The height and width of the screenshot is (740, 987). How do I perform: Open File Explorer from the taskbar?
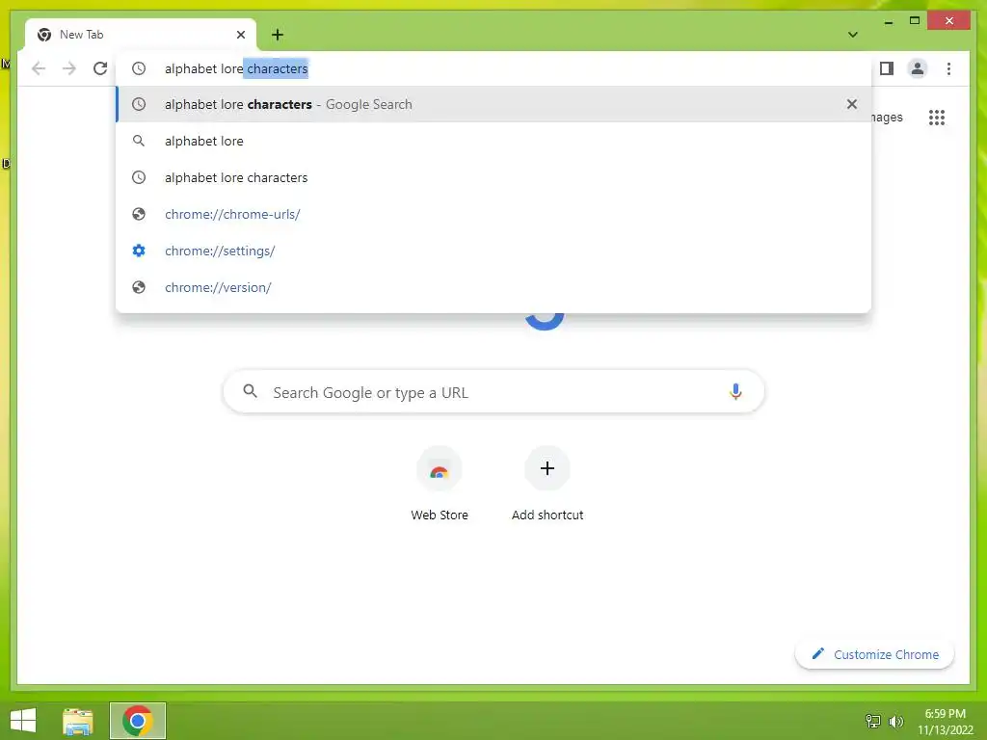78,721
